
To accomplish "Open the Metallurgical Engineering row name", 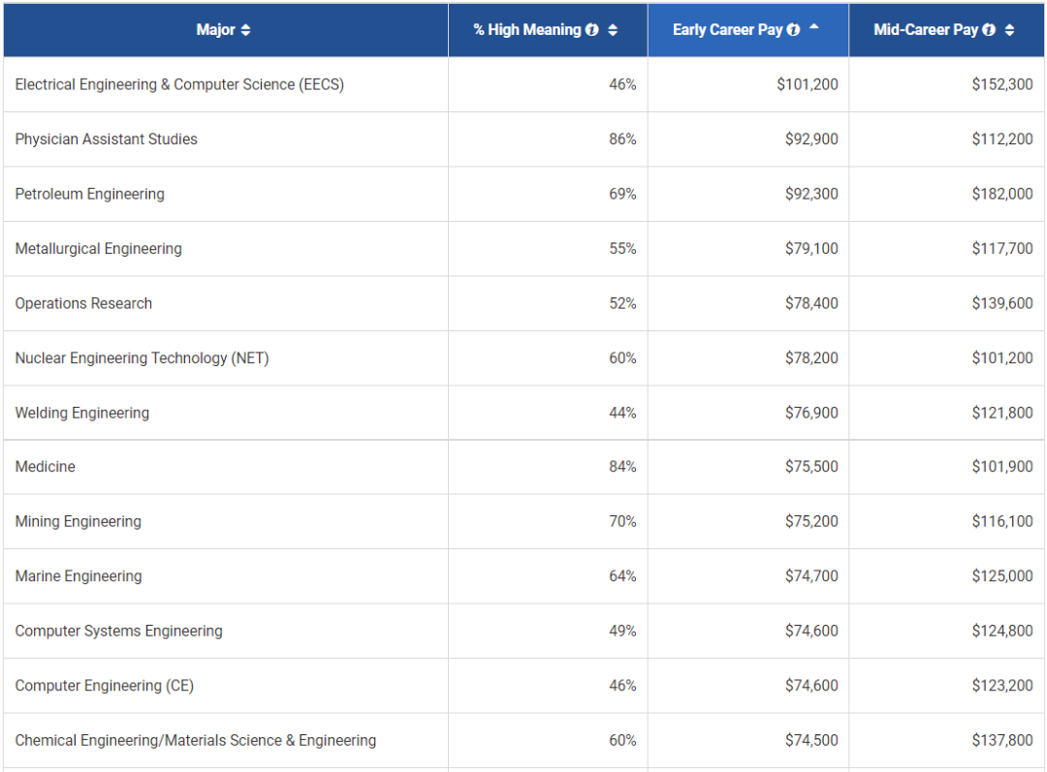I will 98,249.
